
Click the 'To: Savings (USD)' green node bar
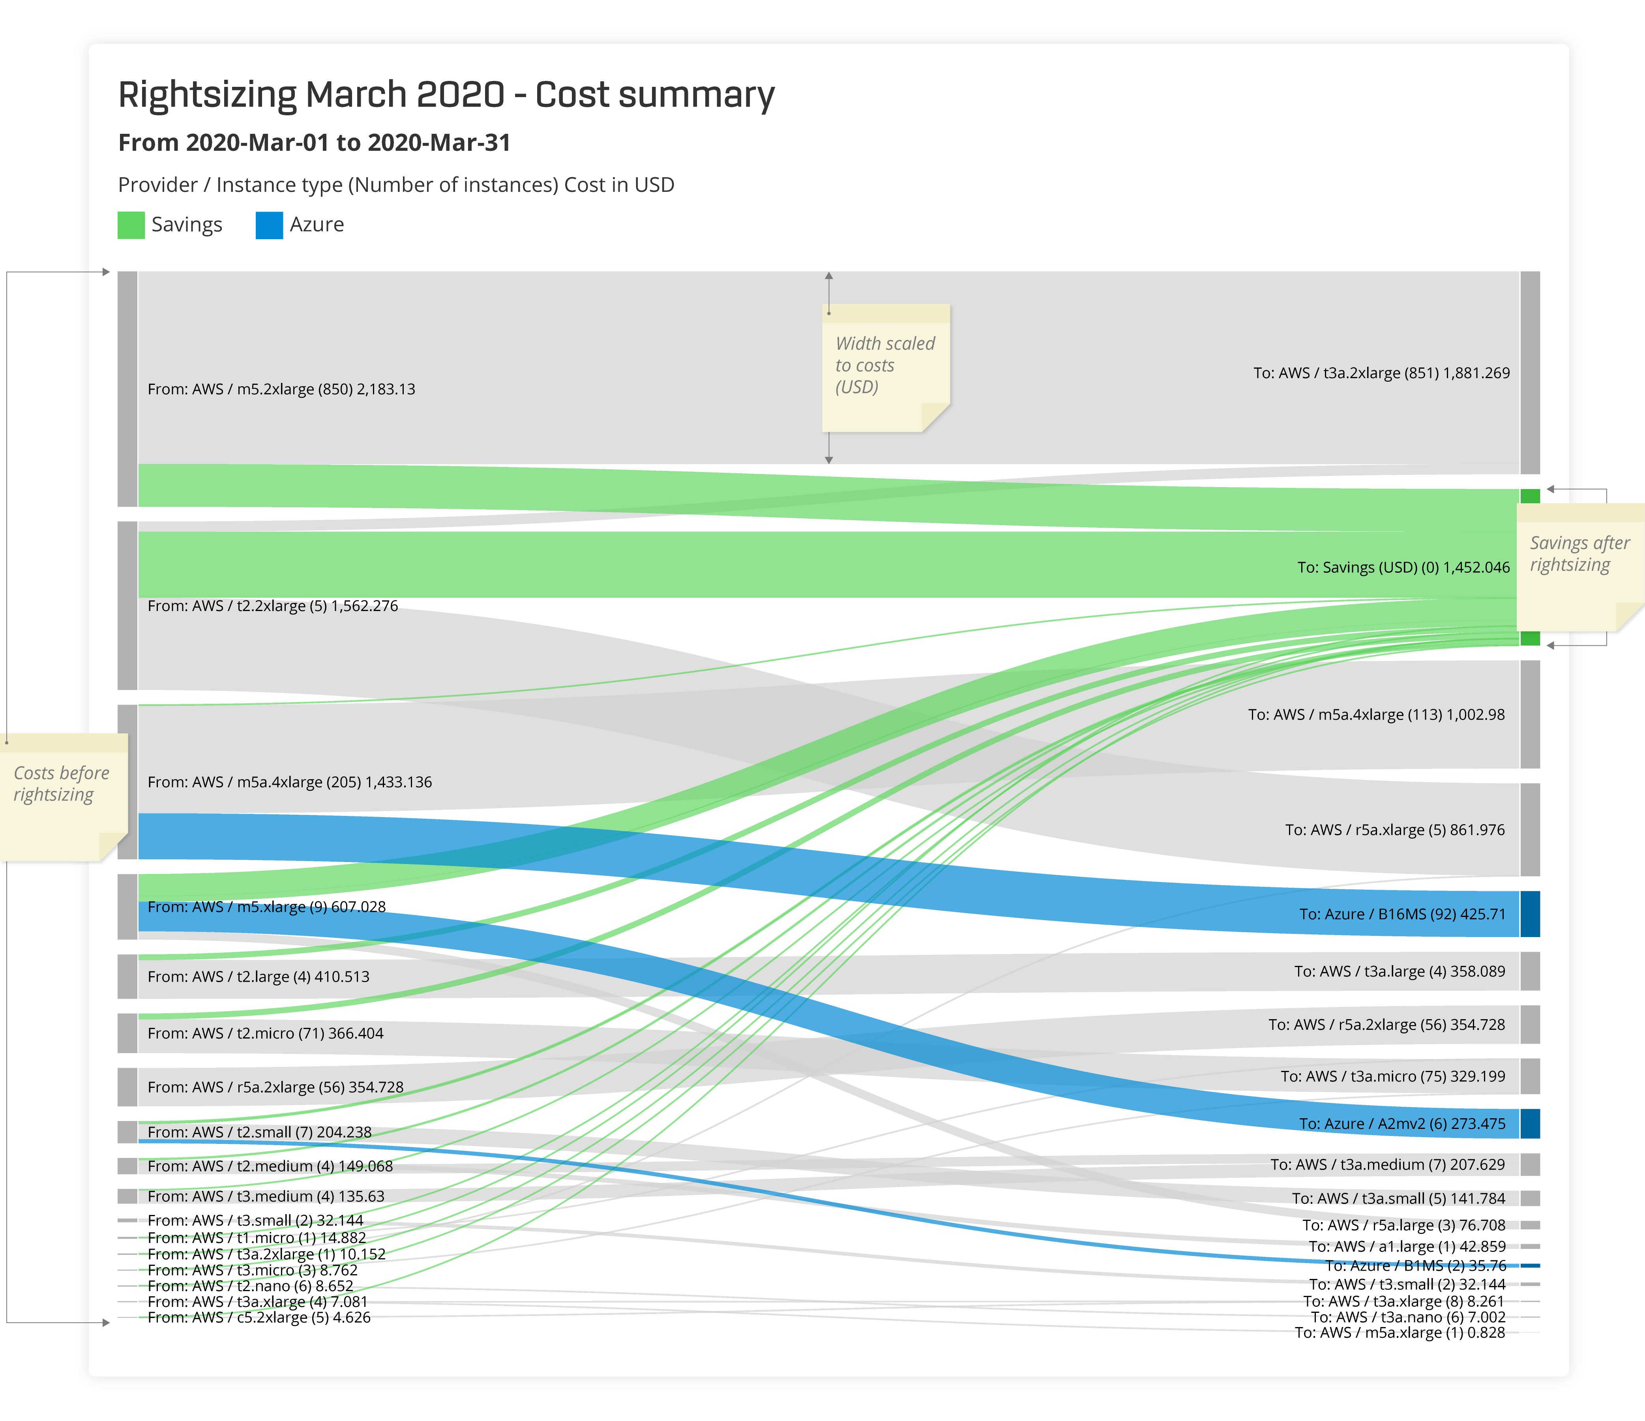point(1530,497)
